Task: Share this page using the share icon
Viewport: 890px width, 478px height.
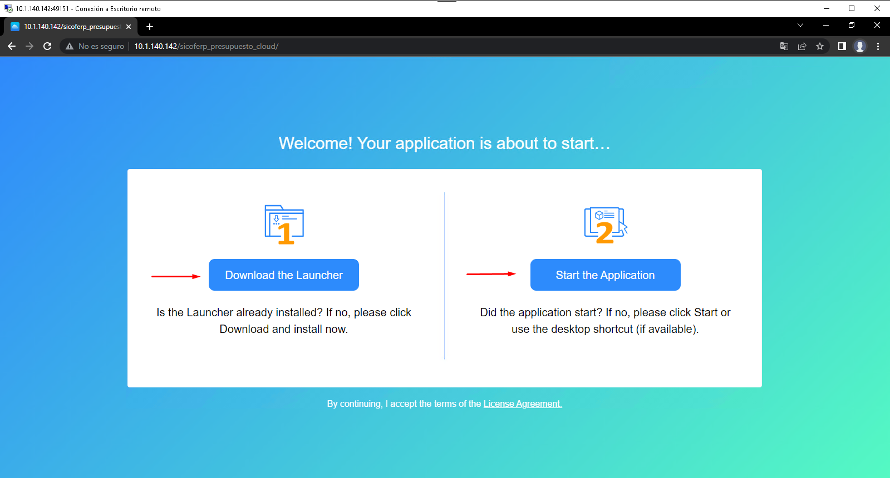Action: (802, 46)
